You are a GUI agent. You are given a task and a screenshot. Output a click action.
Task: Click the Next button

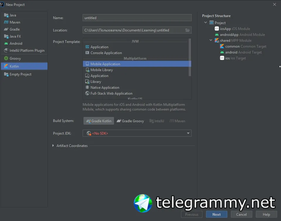tap(217, 214)
